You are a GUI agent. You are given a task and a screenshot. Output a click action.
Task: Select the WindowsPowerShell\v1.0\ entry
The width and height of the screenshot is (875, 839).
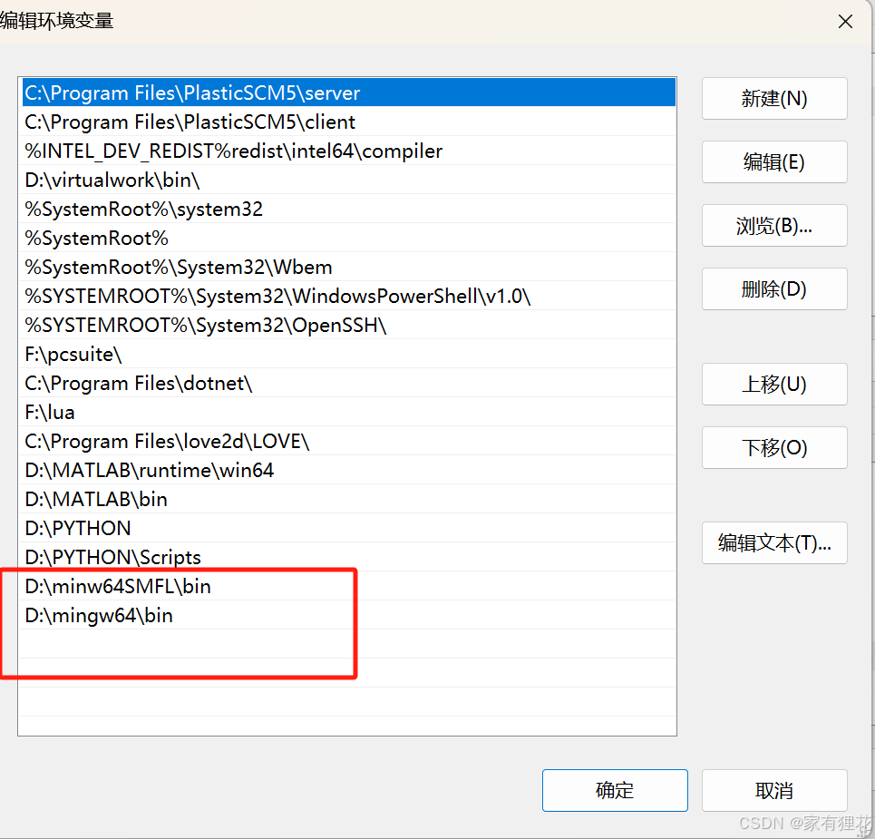pyautogui.click(x=348, y=296)
